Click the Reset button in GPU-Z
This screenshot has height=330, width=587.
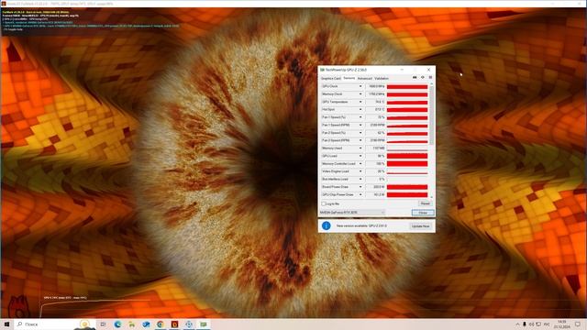point(425,203)
